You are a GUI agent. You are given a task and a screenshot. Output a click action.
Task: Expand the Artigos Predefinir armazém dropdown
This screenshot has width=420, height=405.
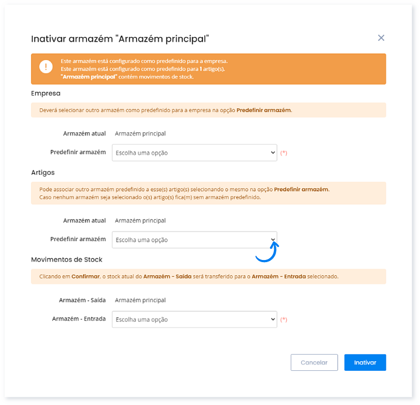coord(194,240)
